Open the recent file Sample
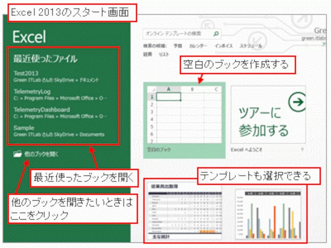This screenshot has height=248, width=331. pyautogui.click(x=59, y=131)
